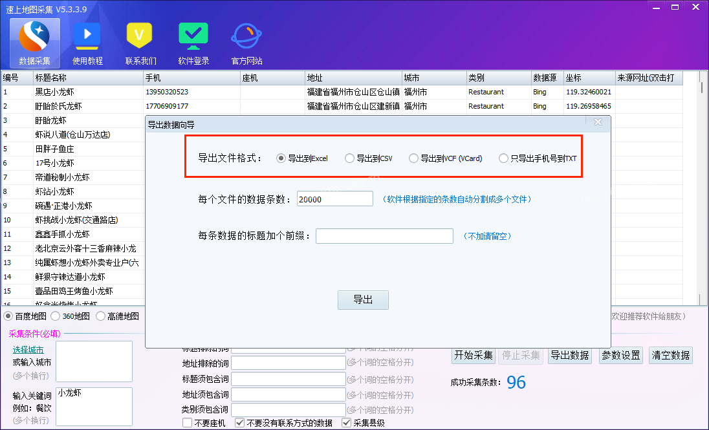Image resolution: width=709 pixels, height=430 pixels.
Task: Focus the 或输入城市 text box
Action: pos(94,361)
